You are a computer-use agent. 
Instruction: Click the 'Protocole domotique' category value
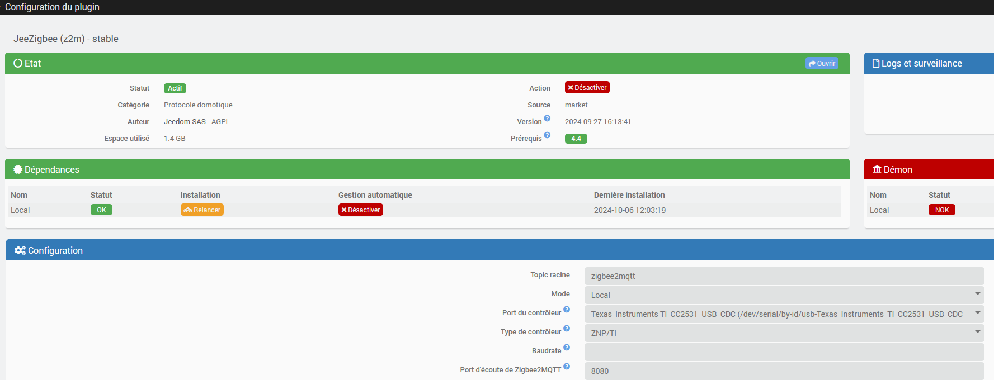point(198,105)
